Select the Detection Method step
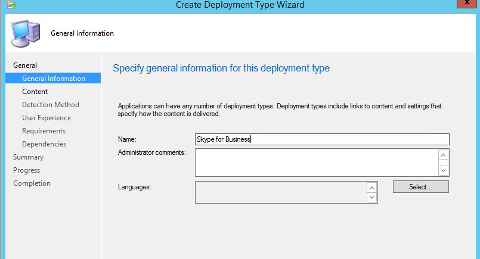Viewport: 480px width, 259px height. tap(50, 105)
